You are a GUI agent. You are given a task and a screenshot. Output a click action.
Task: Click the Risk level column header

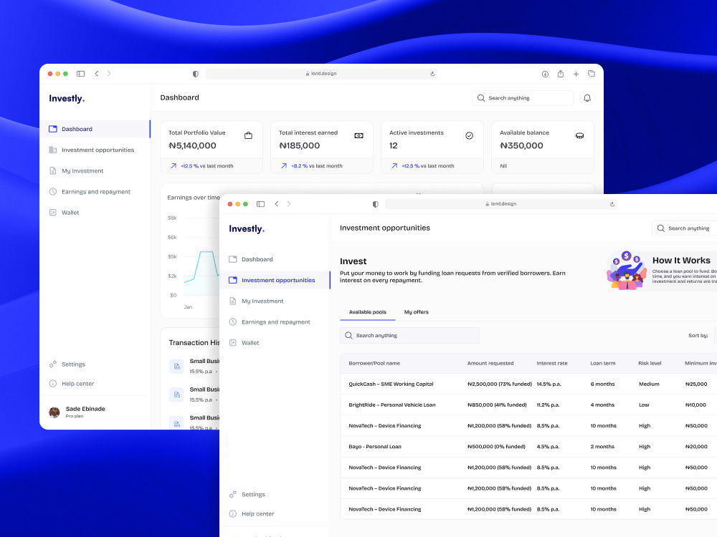[x=650, y=364]
